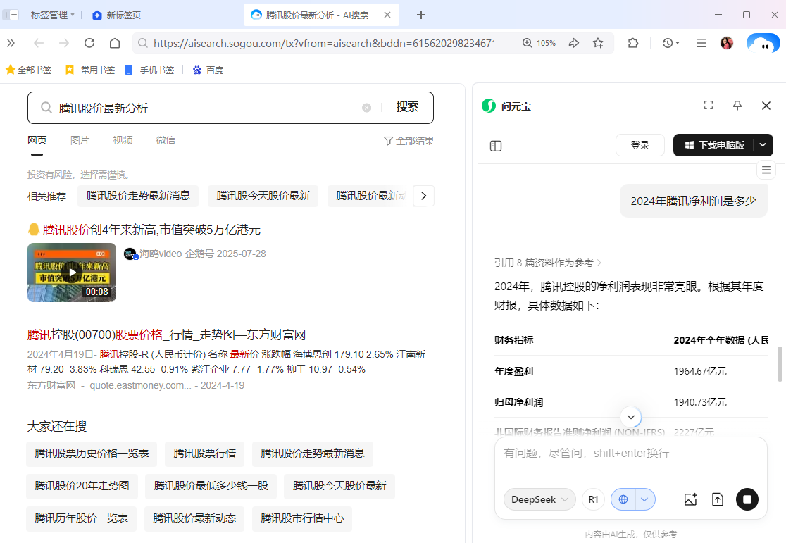Click the file upload icon in chat box
This screenshot has height=543, width=786.
point(718,499)
